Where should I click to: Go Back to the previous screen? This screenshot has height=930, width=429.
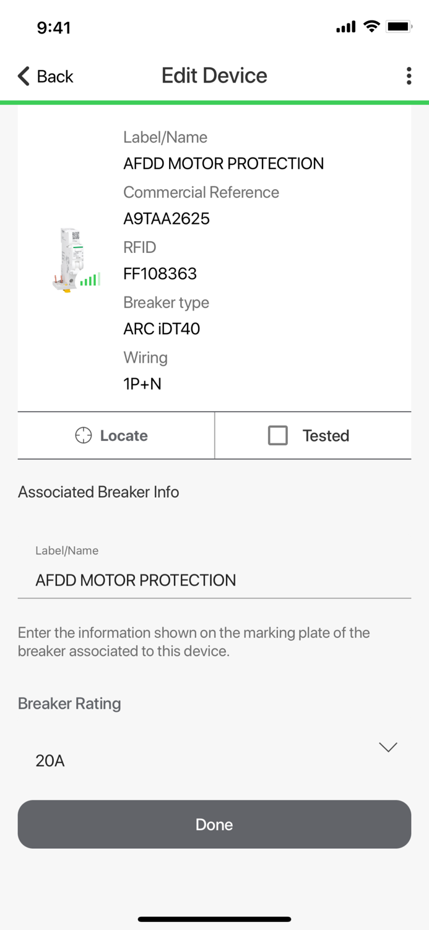coord(43,76)
